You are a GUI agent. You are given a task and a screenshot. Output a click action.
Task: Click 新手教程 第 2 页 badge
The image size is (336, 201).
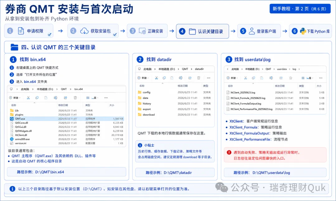[x=300, y=9]
